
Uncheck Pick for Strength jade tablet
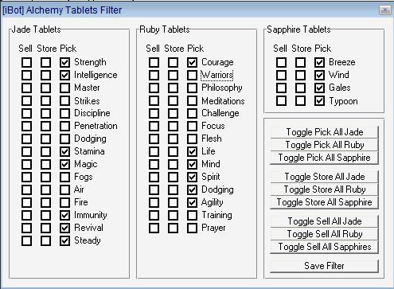coord(64,62)
